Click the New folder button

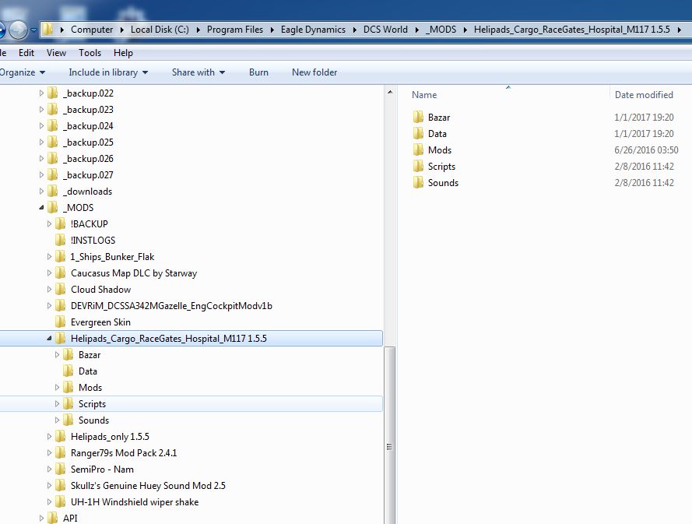pos(314,72)
